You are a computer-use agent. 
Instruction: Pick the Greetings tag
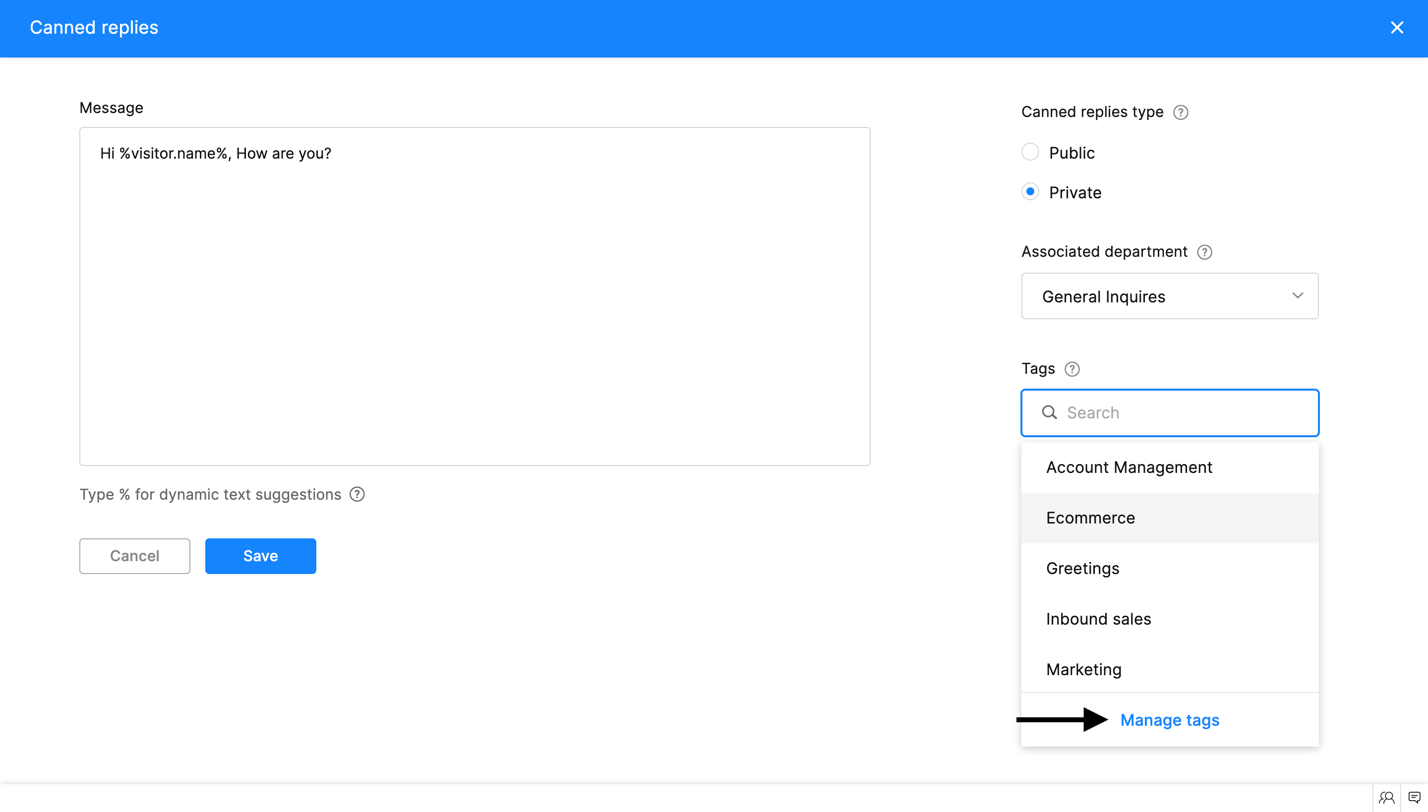coord(1083,568)
